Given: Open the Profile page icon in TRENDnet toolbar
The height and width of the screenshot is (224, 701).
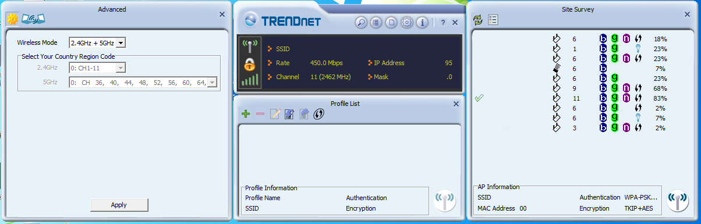Looking at the screenshot, I should click(x=391, y=23).
